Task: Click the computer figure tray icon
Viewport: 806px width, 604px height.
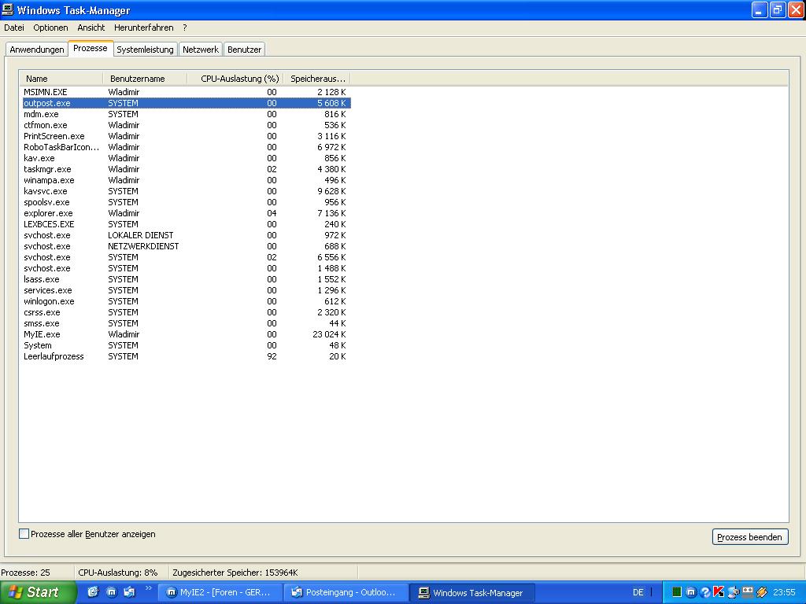Action: (733, 592)
